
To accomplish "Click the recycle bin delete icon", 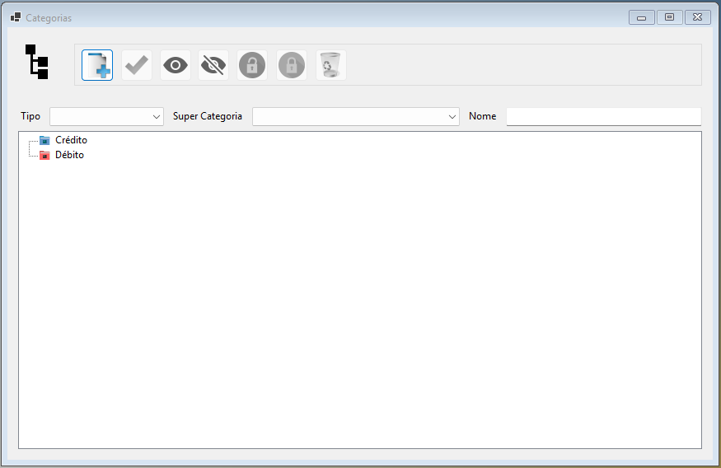I will [330, 65].
